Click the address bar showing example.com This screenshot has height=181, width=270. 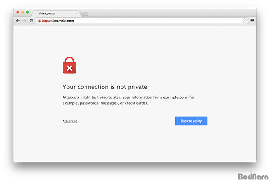pyautogui.click(x=142, y=21)
